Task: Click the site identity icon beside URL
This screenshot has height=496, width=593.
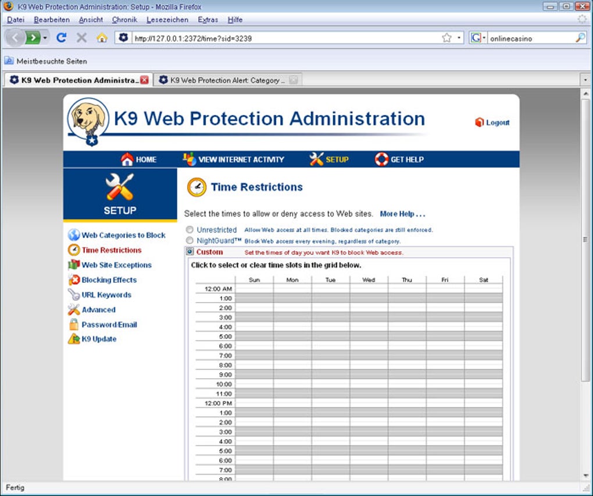Action: [x=123, y=37]
